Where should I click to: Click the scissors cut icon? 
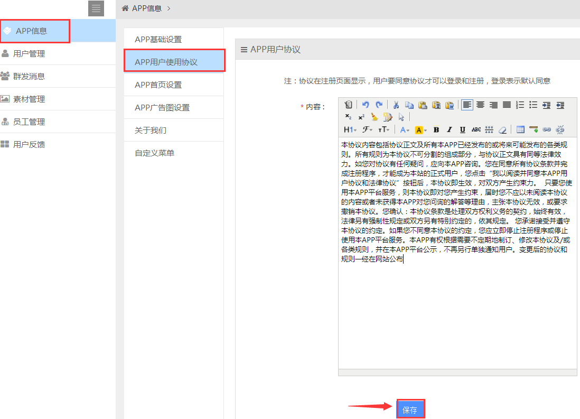pos(396,105)
